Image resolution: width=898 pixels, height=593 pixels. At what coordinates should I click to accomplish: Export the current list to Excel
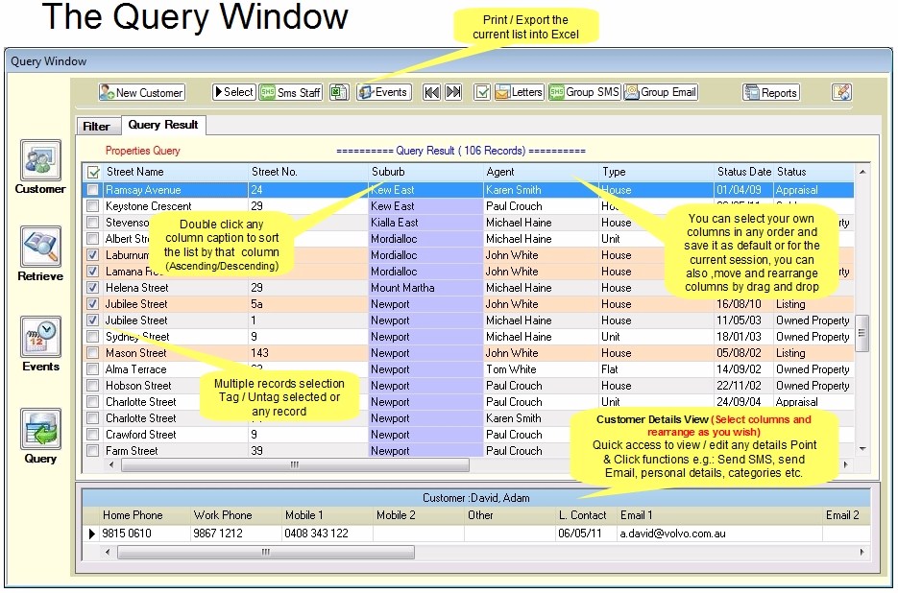tap(338, 91)
